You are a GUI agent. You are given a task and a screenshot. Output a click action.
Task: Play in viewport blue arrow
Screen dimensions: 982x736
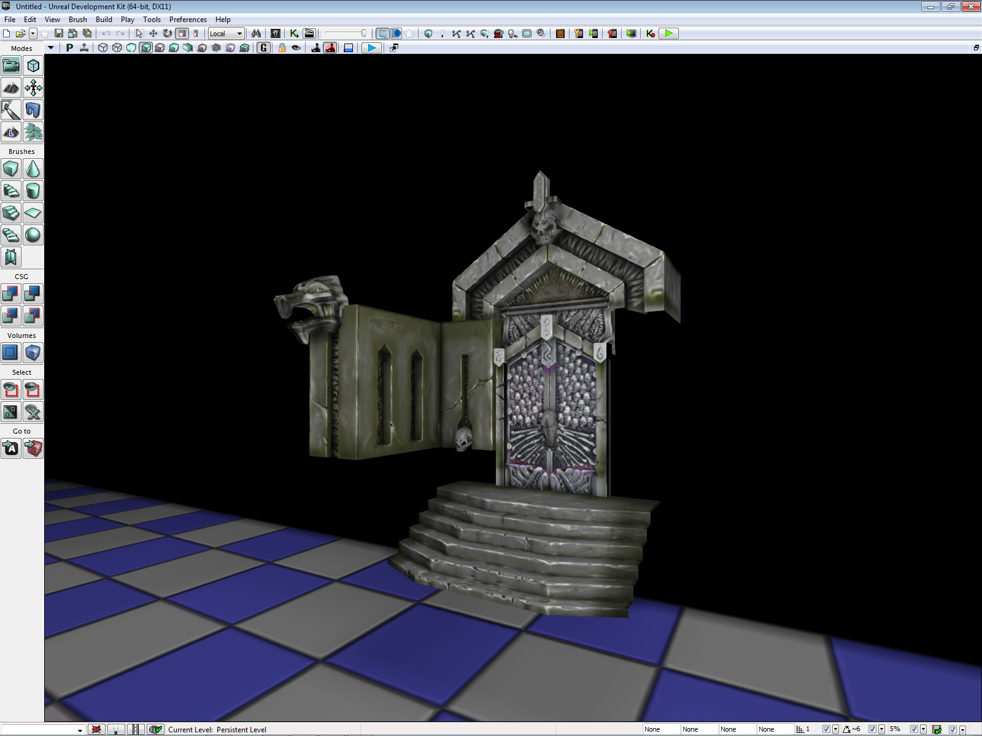coord(371,48)
